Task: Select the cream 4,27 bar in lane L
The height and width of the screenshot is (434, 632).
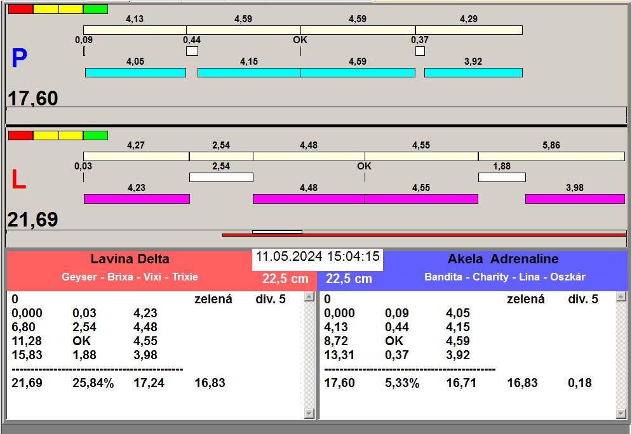Action: 136,156
